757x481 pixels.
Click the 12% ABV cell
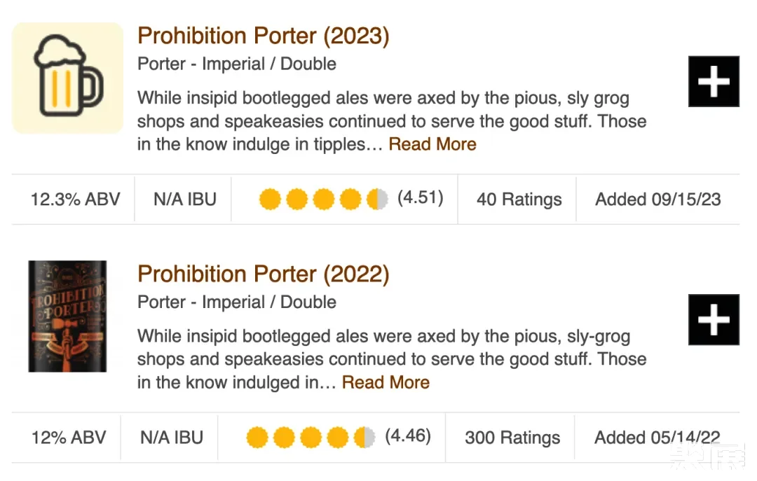(x=69, y=438)
